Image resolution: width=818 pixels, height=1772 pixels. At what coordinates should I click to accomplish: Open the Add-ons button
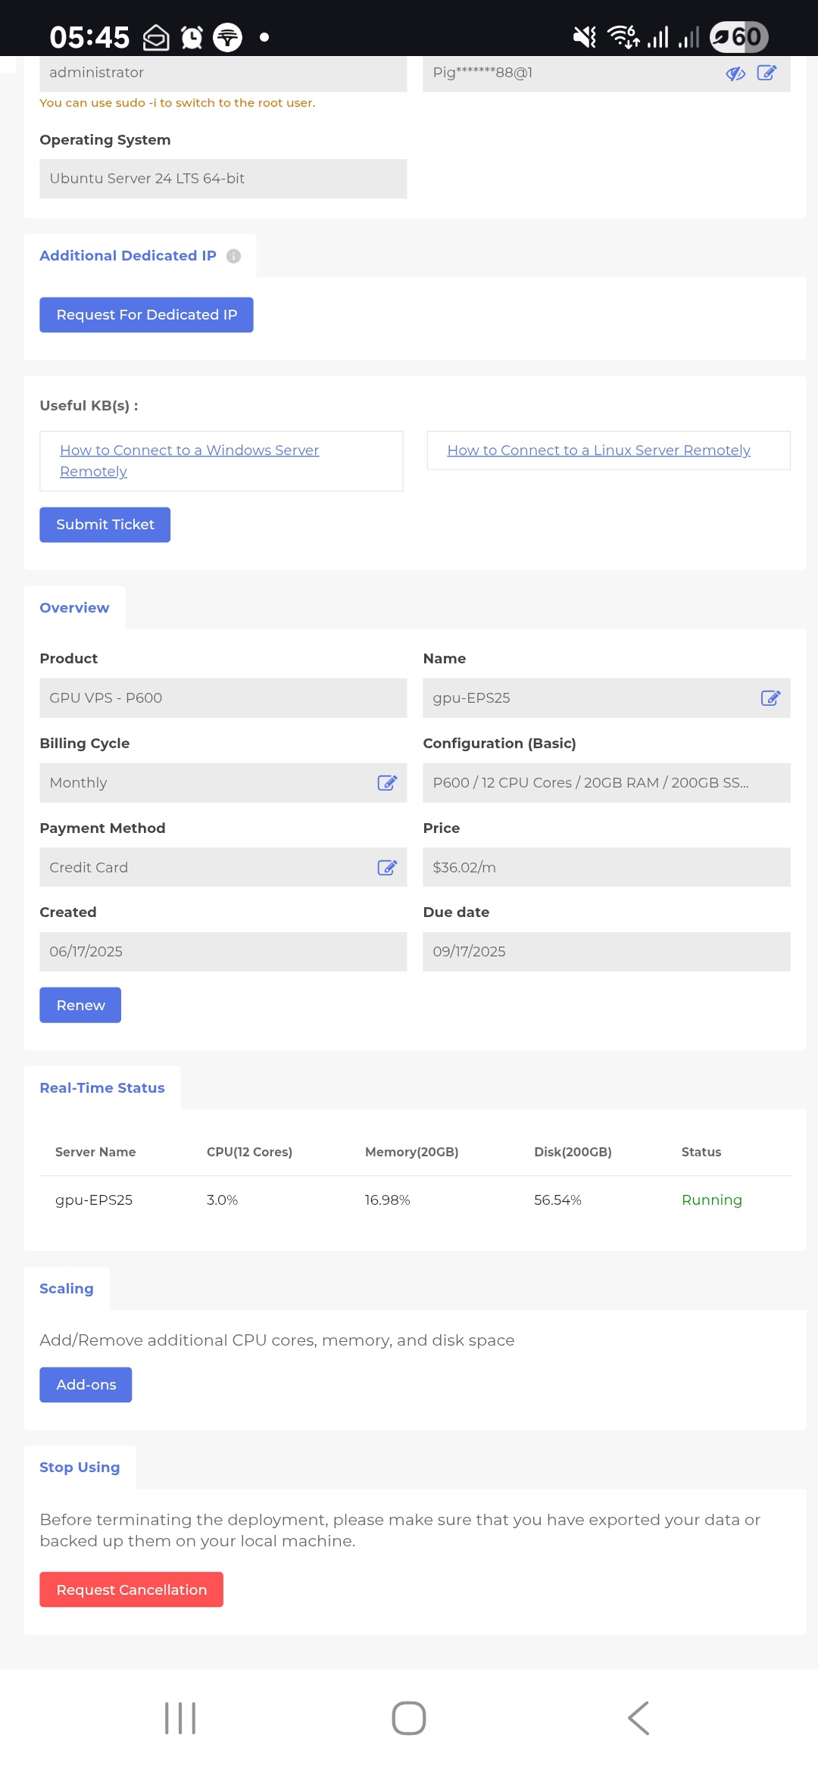coord(86,1385)
